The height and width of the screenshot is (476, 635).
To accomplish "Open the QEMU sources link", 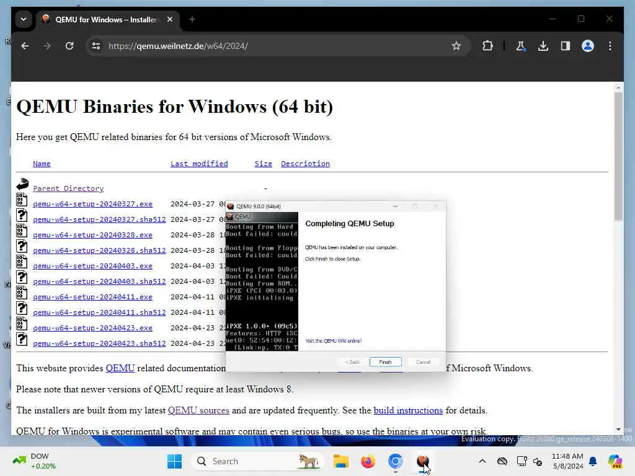I will click(x=198, y=410).
